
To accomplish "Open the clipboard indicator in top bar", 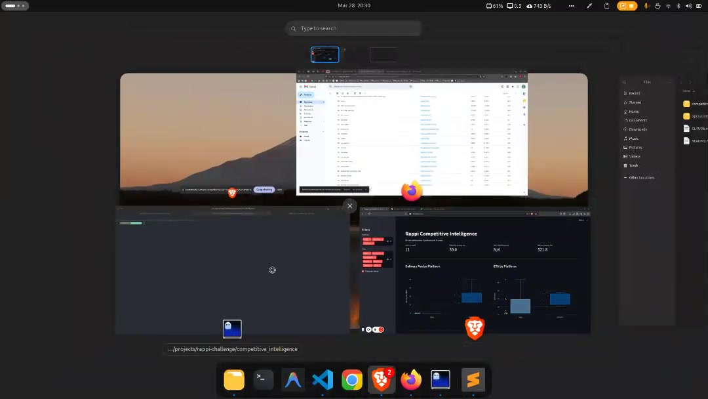I will pyautogui.click(x=606, y=6).
